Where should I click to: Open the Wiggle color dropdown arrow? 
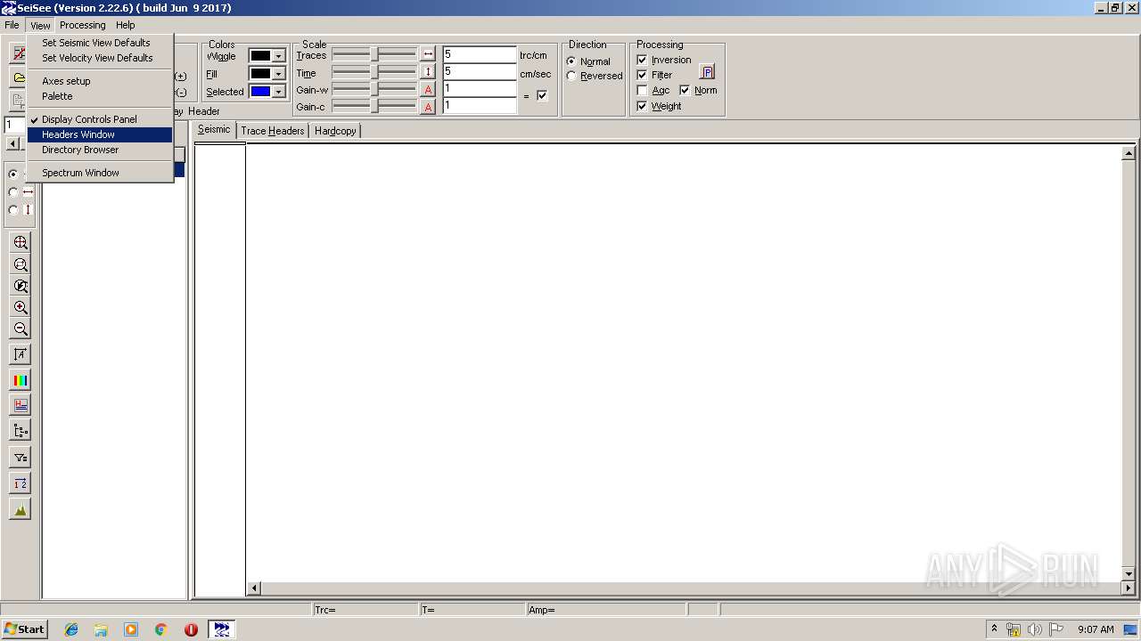pos(278,56)
